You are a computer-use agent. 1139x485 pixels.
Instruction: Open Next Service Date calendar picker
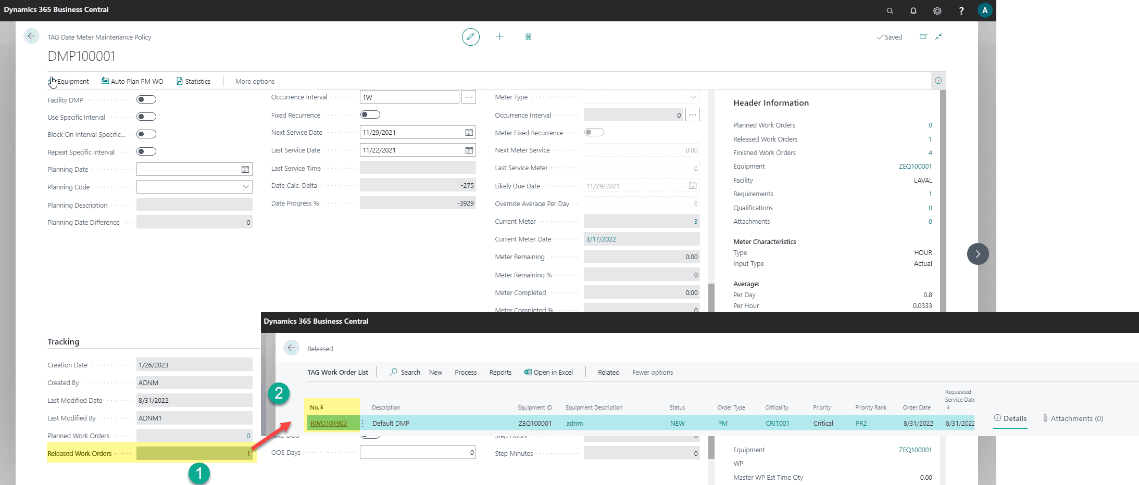pyautogui.click(x=469, y=133)
